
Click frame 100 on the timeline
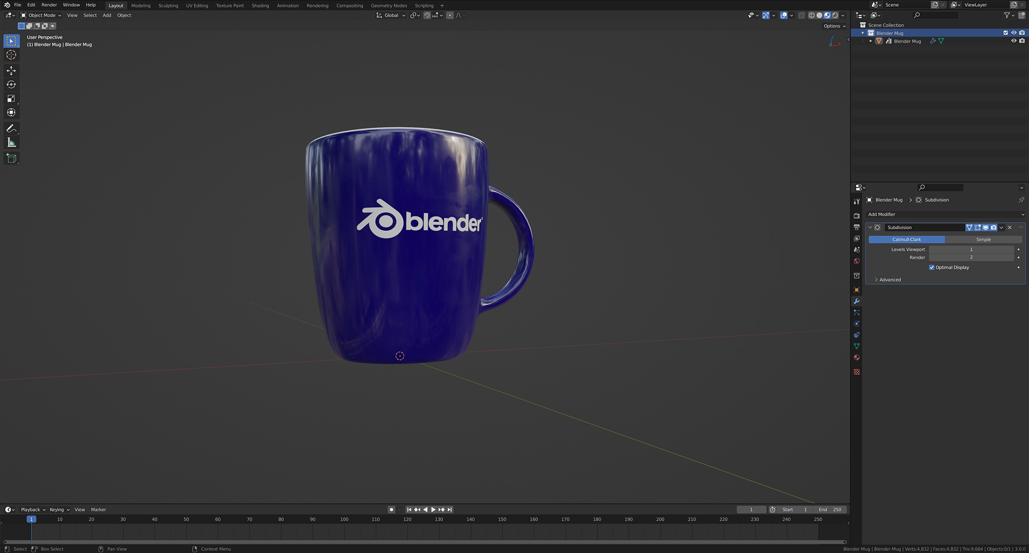tap(344, 519)
